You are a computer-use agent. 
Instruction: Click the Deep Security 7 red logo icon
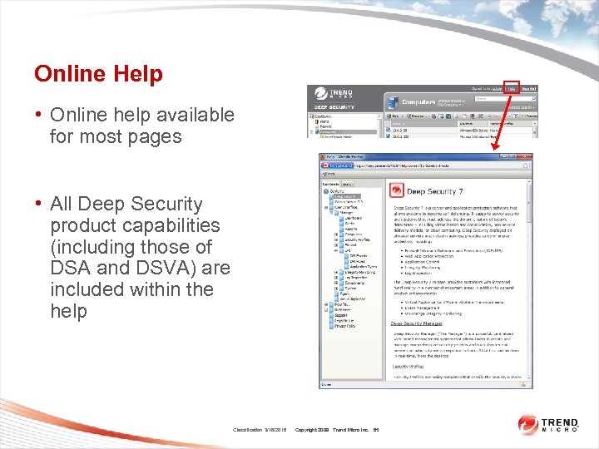point(397,190)
